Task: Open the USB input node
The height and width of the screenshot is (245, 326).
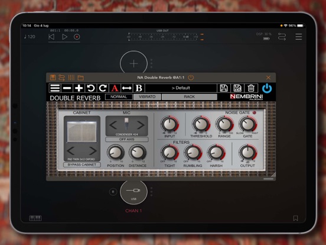Action: click(x=133, y=192)
